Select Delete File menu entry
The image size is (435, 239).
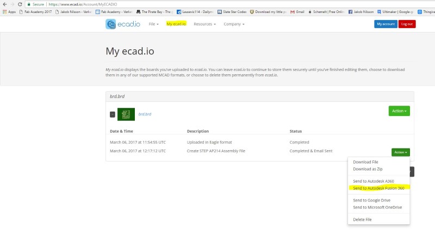tap(362, 219)
